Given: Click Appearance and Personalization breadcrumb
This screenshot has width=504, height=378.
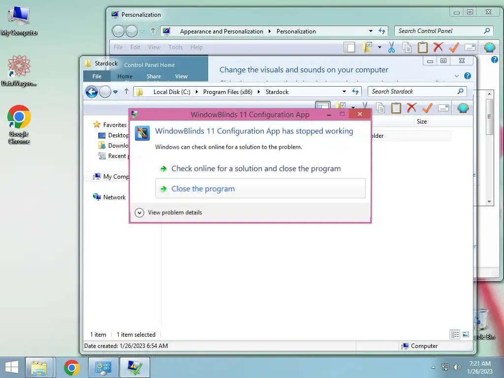Looking at the screenshot, I should [221, 31].
